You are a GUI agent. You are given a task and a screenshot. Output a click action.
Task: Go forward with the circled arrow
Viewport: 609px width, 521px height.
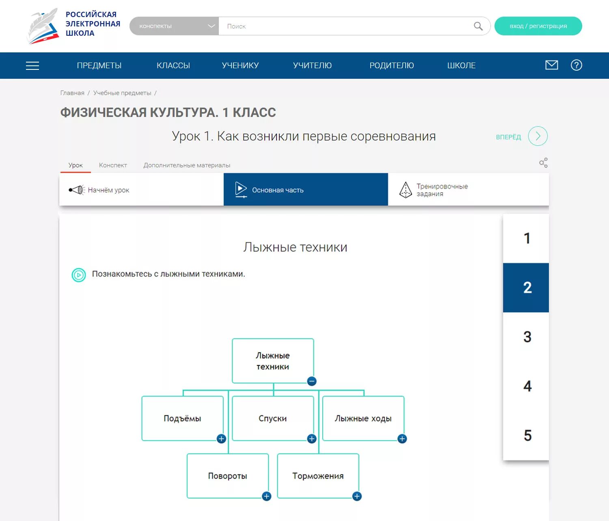click(x=538, y=136)
